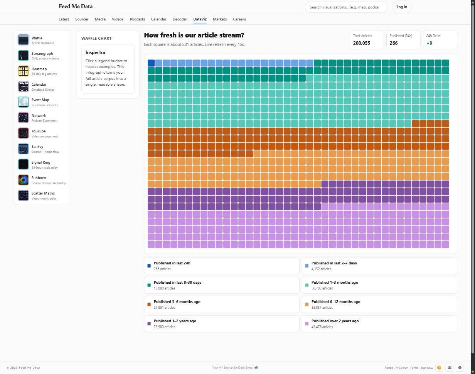Click the burnt orange 3–6 months legend swatch
Viewport: 475px width, 374px height.
click(x=149, y=304)
